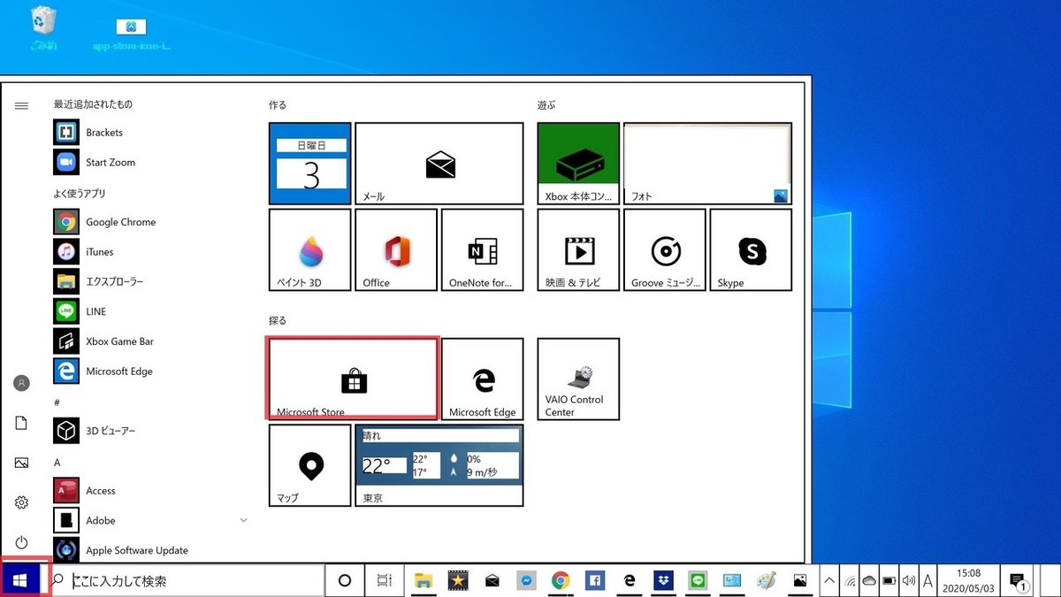Open the volume control in system tray

click(908, 581)
